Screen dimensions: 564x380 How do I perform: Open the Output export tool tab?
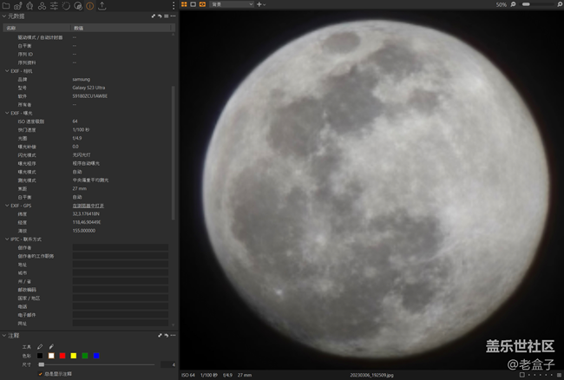tap(102, 5)
